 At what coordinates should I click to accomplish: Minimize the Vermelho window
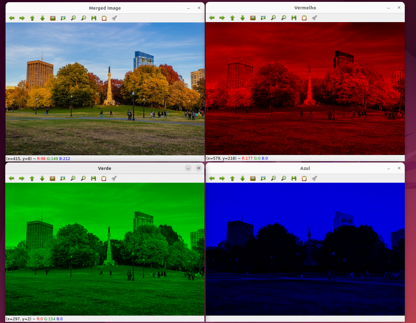coord(388,7)
